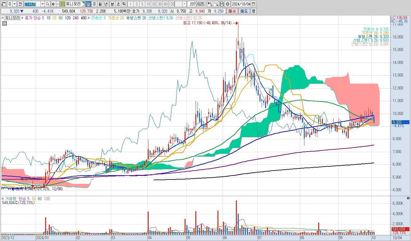
Task: Click the bottom timeline scrollbar at 2024/01
Action: [x=42, y=238]
